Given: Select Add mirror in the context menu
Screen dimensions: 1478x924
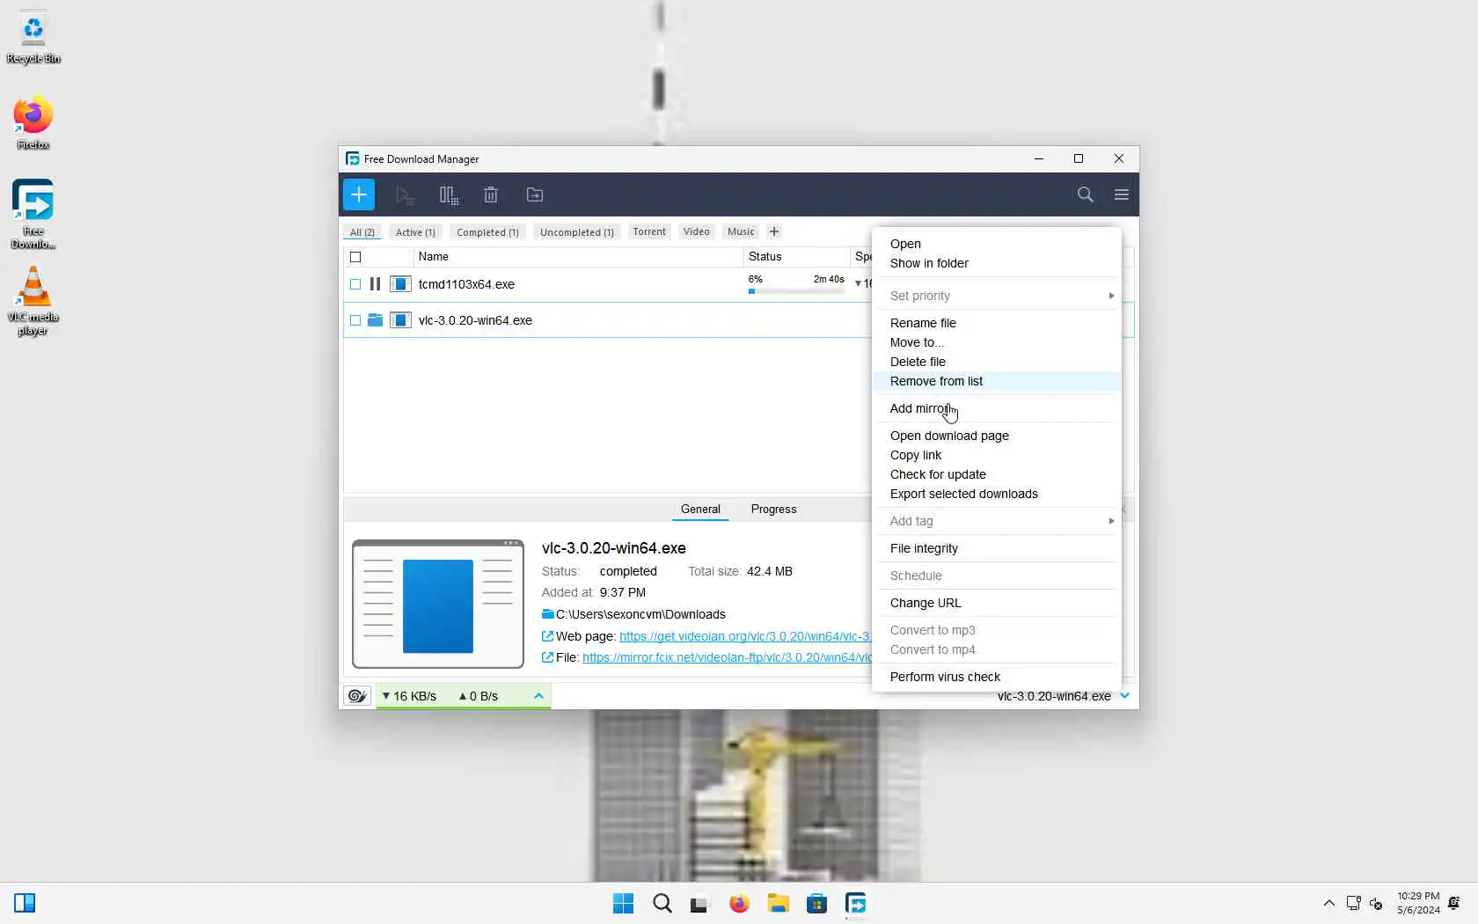Looking at the screenshot, I should click(x=997, y=408).
